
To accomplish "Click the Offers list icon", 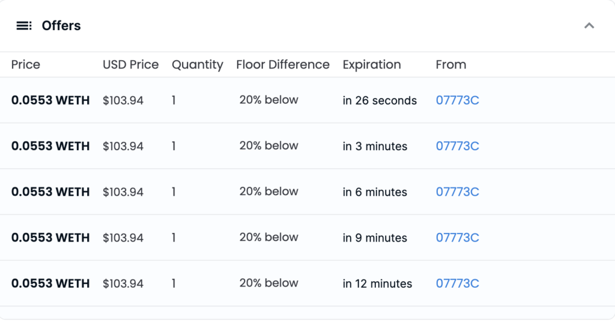I will click(x=24, y=26).
